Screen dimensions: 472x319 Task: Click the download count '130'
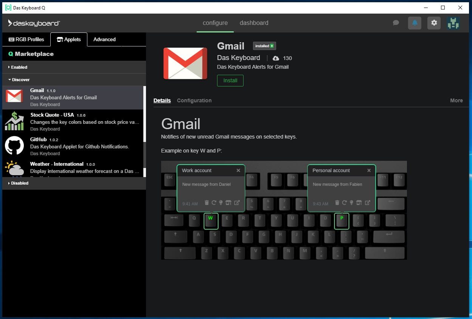point(287,58)
